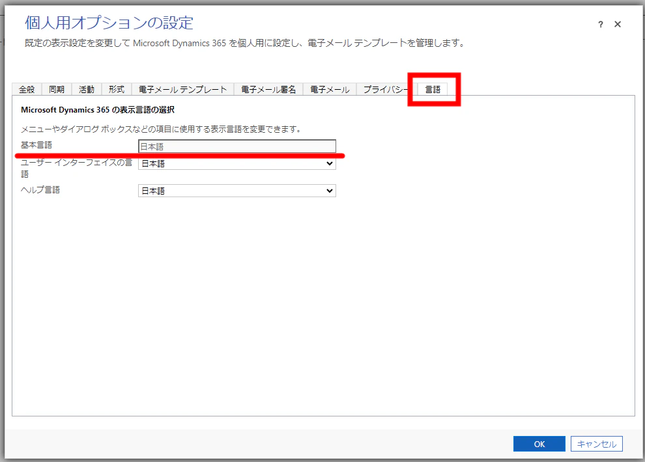Select the 形式 tab
Viewport: 645px width, 462px height.
[x=117, y=89]
